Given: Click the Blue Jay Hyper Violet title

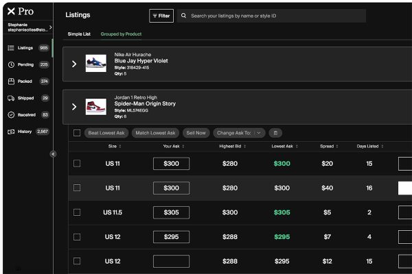Looking at the screenshot, I should tap(141, 61).
